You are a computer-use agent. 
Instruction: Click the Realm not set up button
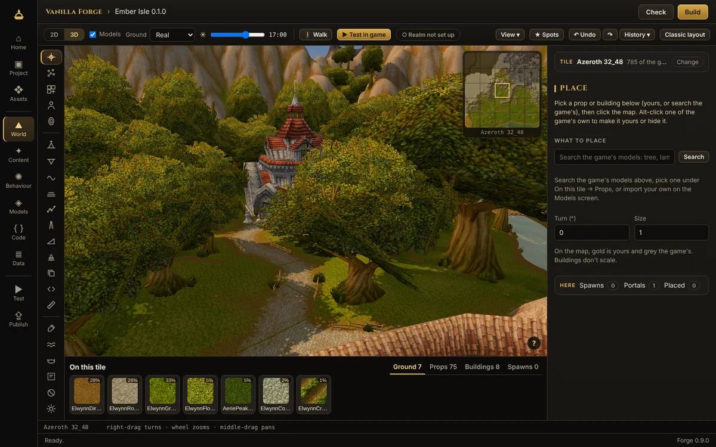(x=428, y=35)
